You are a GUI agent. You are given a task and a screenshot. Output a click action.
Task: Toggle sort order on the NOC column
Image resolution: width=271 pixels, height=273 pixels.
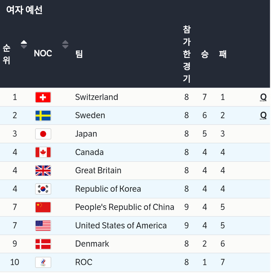coord(65,44)
